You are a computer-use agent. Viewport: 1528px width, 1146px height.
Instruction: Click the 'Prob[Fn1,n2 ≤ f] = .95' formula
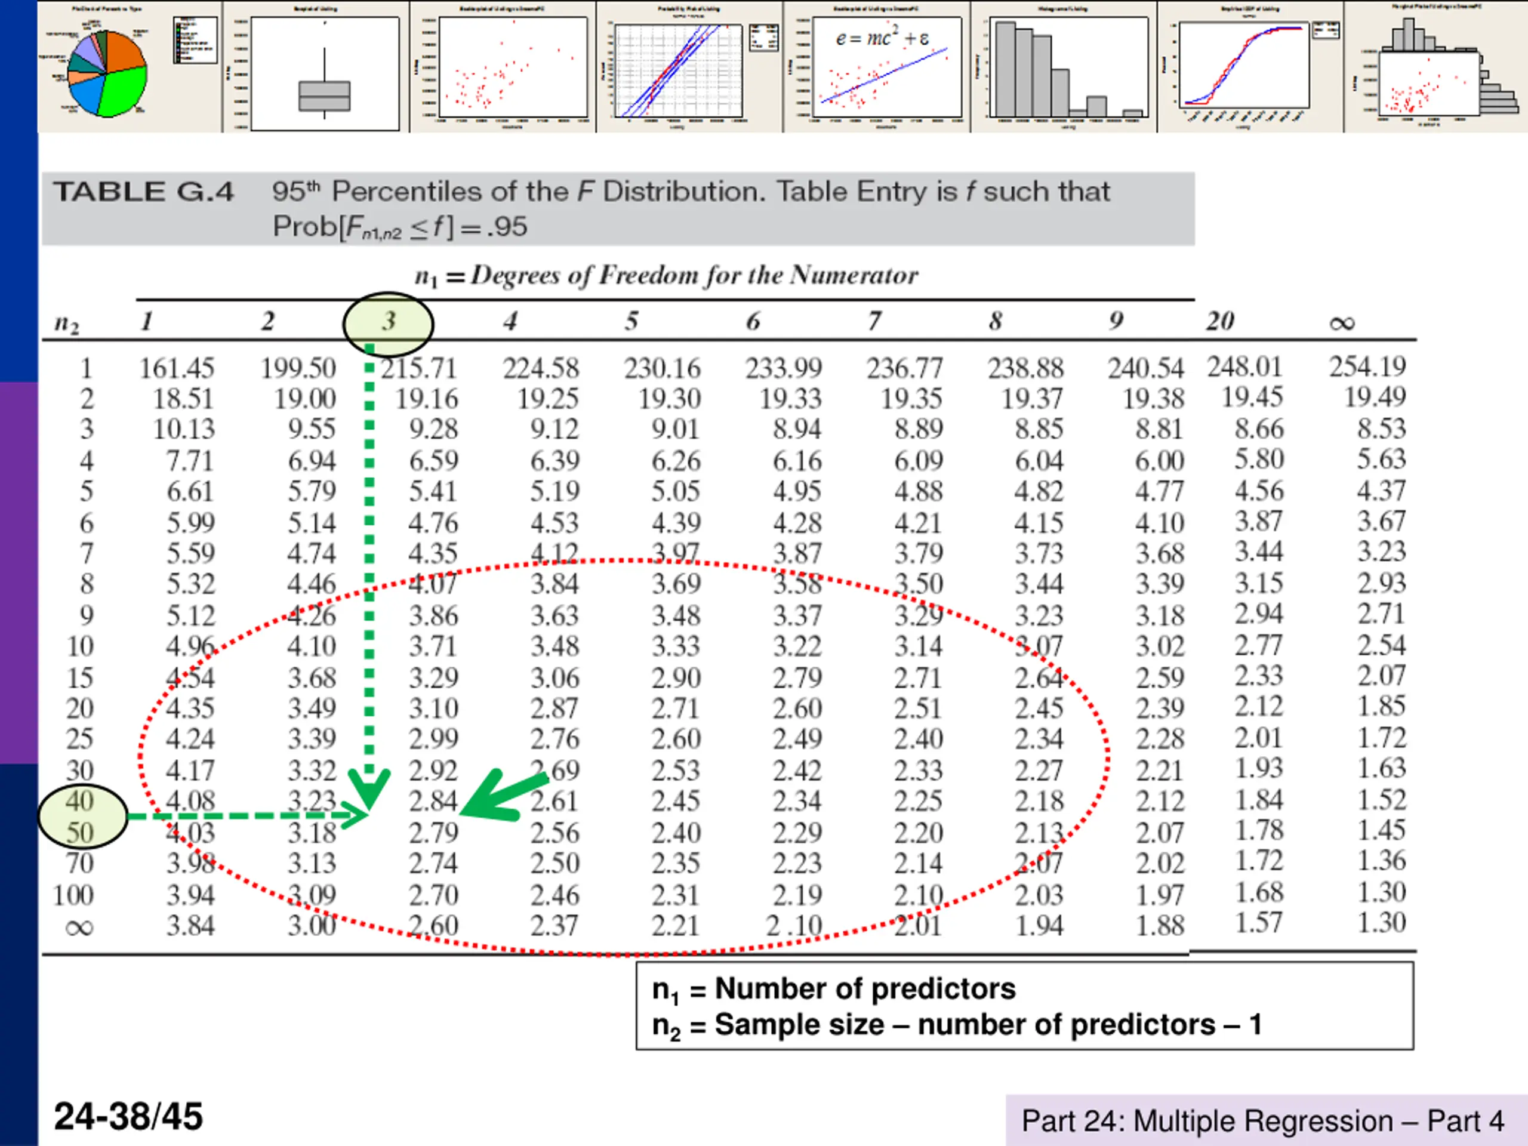399,227
